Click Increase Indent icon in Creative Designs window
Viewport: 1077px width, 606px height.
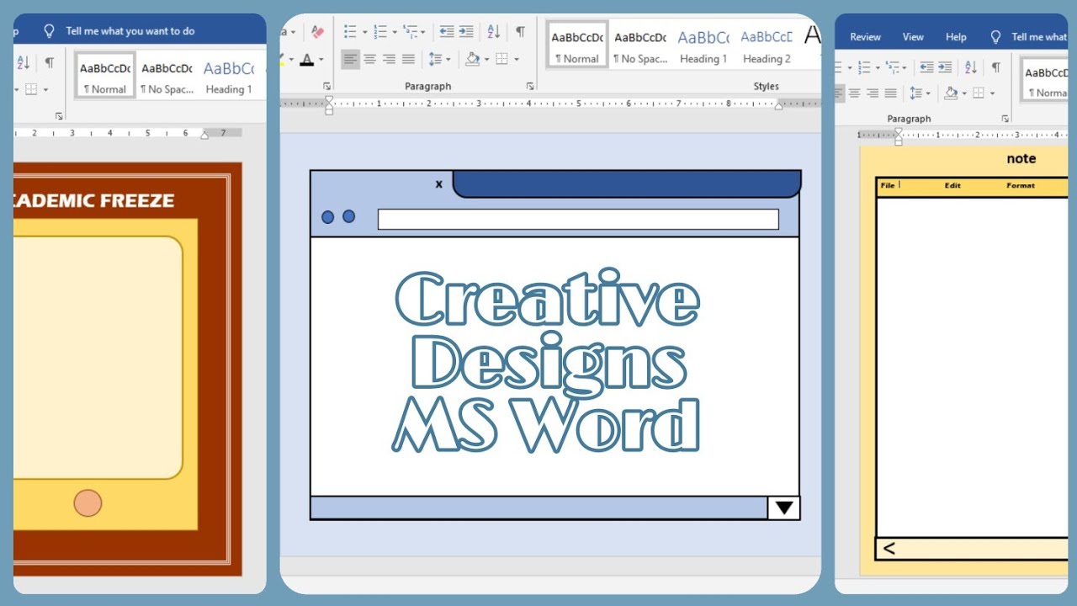point(468,32)
